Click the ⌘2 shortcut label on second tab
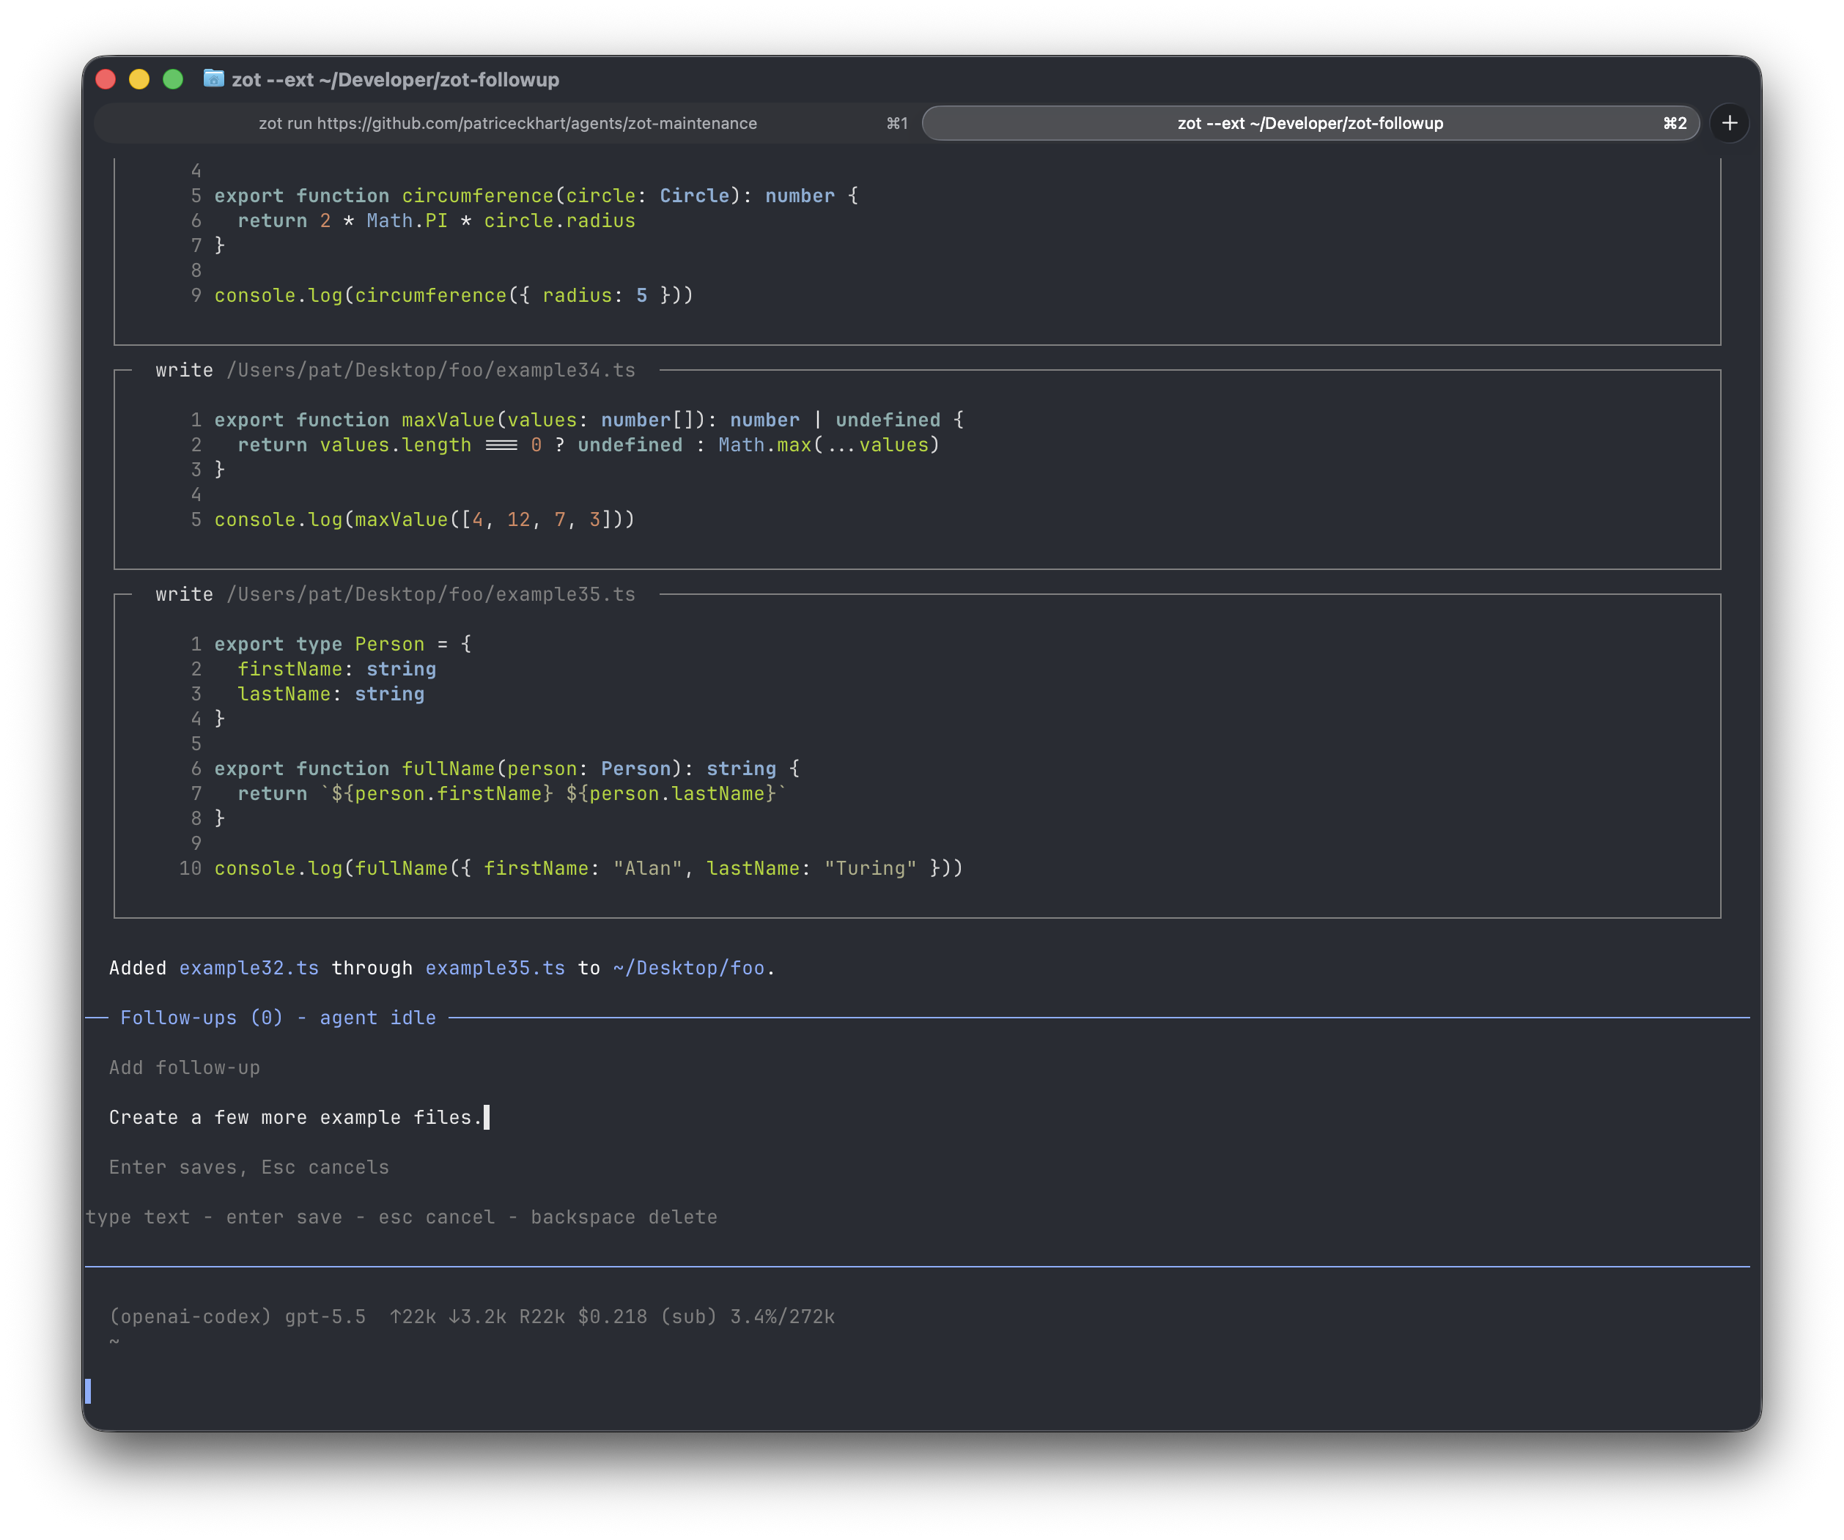Image resolution: width=1844 pixels, height=1540 pixels. pyautogui.click(x=1675, y=124)
